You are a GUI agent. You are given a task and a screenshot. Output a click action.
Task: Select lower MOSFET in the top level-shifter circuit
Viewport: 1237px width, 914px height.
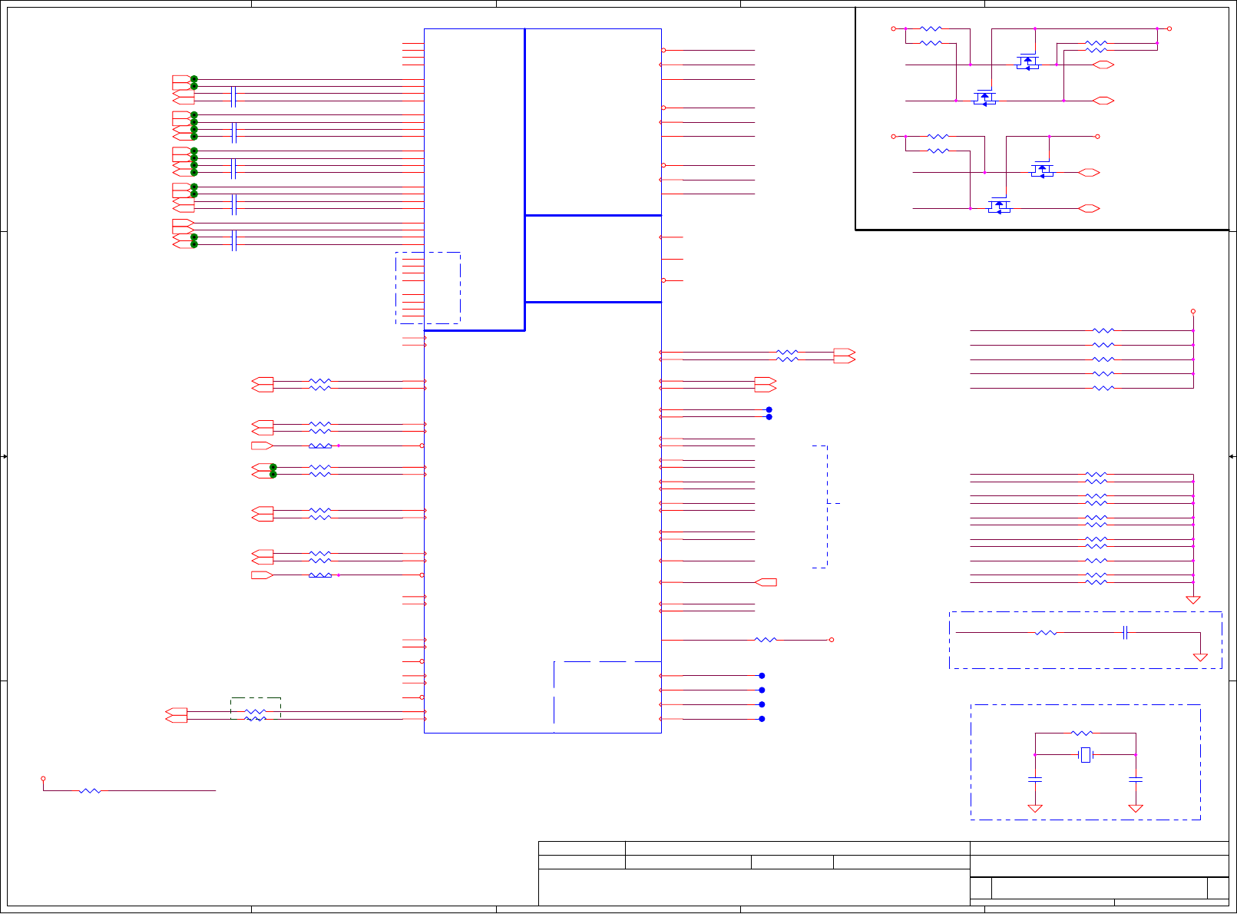coord(984,98)
